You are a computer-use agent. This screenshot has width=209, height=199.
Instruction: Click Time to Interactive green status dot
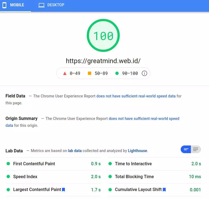pyautogui.click(x=110, y=164)
